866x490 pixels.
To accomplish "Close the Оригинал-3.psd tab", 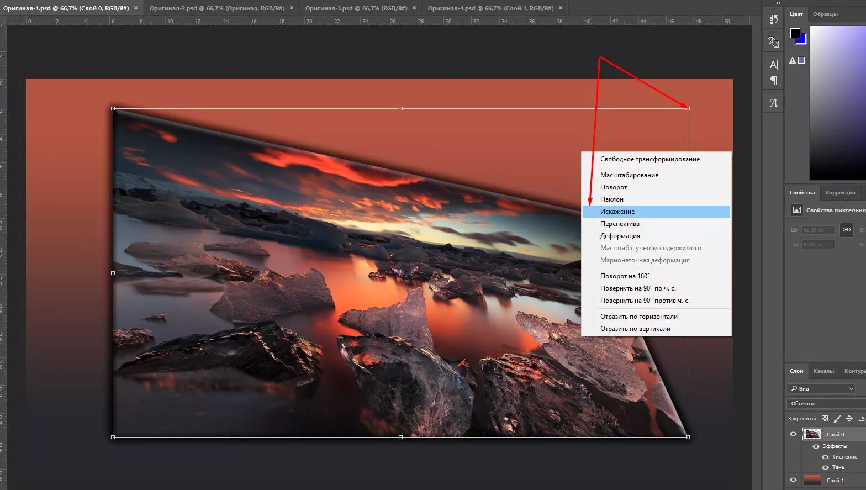I will (x=414, y=8).
